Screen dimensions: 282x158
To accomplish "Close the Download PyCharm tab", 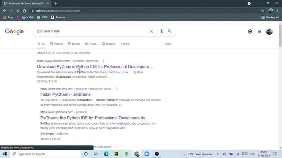I will [48, 4].
